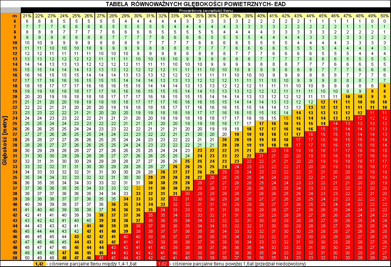The width and height of the screenshot is (391, 267).
Task: Select the 'm' unit header cell
Action: click(15, 15)
